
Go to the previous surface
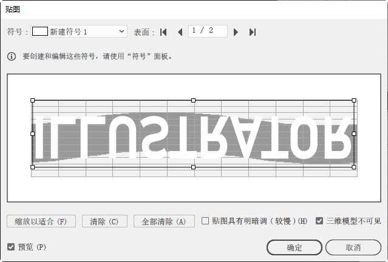(180, 32)
